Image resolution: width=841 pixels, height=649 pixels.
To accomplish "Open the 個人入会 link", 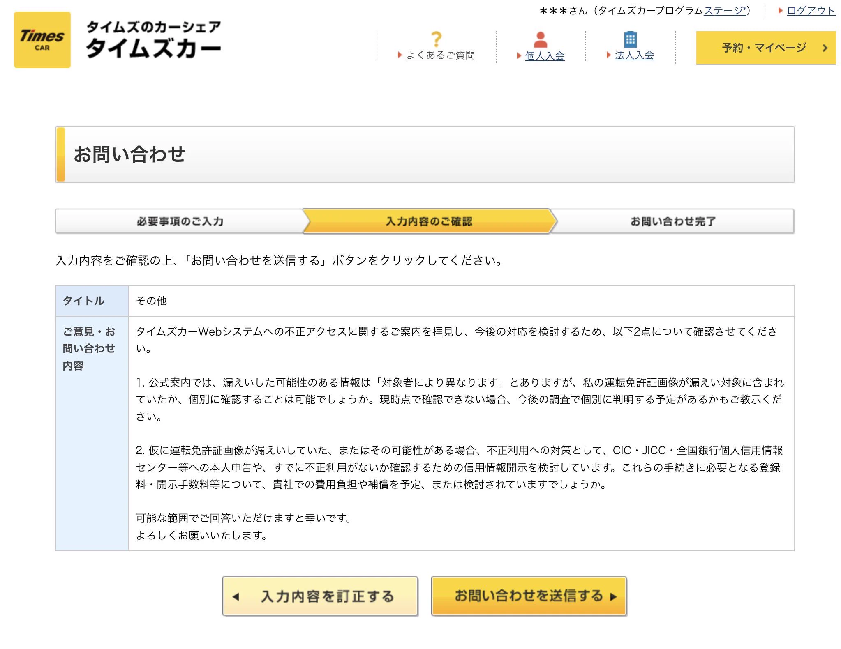I will click(x=545, y=56).
